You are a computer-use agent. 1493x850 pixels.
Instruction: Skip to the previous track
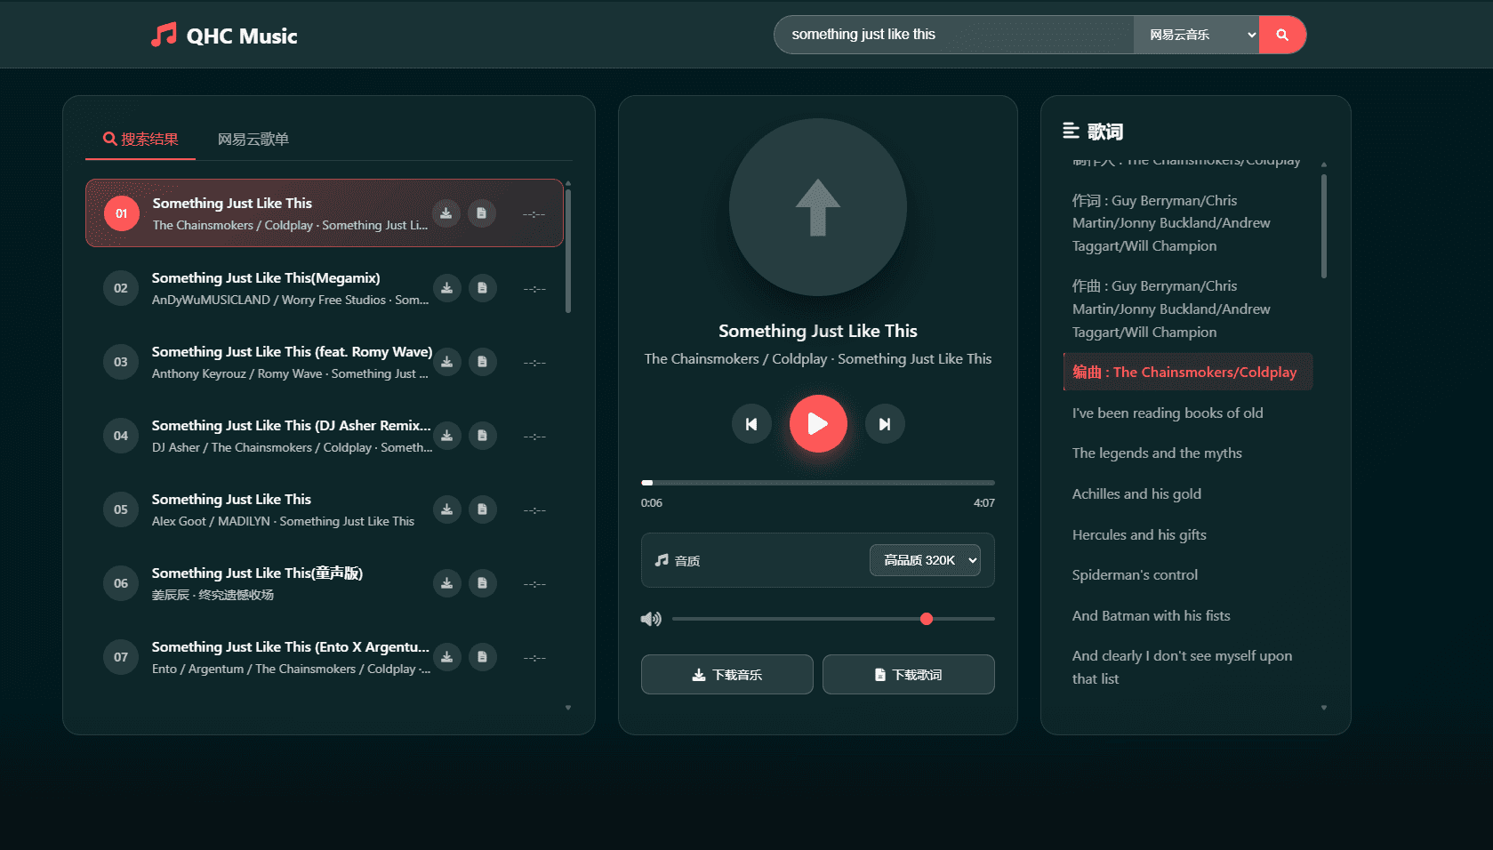pos(751,424)
